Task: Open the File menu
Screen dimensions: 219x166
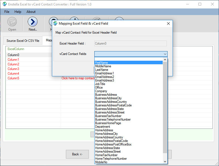Action: coord(7,12)
